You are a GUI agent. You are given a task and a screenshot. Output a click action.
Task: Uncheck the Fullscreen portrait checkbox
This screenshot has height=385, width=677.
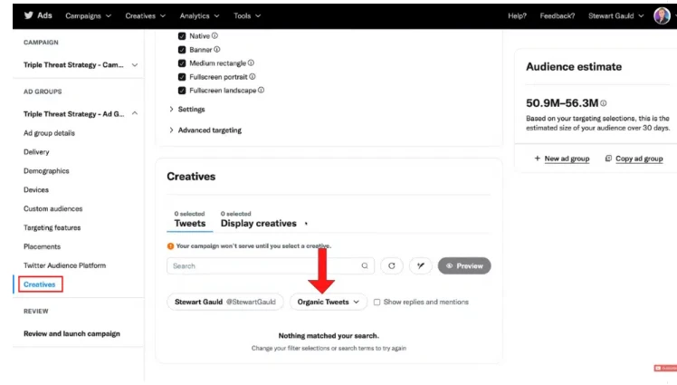pos(182,77)
